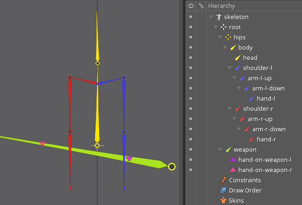Click the root bone crosshair icon
This screenshot has width=302, height=205.
[224, 27]
